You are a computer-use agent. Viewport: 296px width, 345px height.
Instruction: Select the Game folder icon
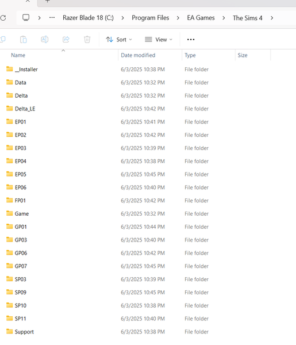click(x=9, y=213)
